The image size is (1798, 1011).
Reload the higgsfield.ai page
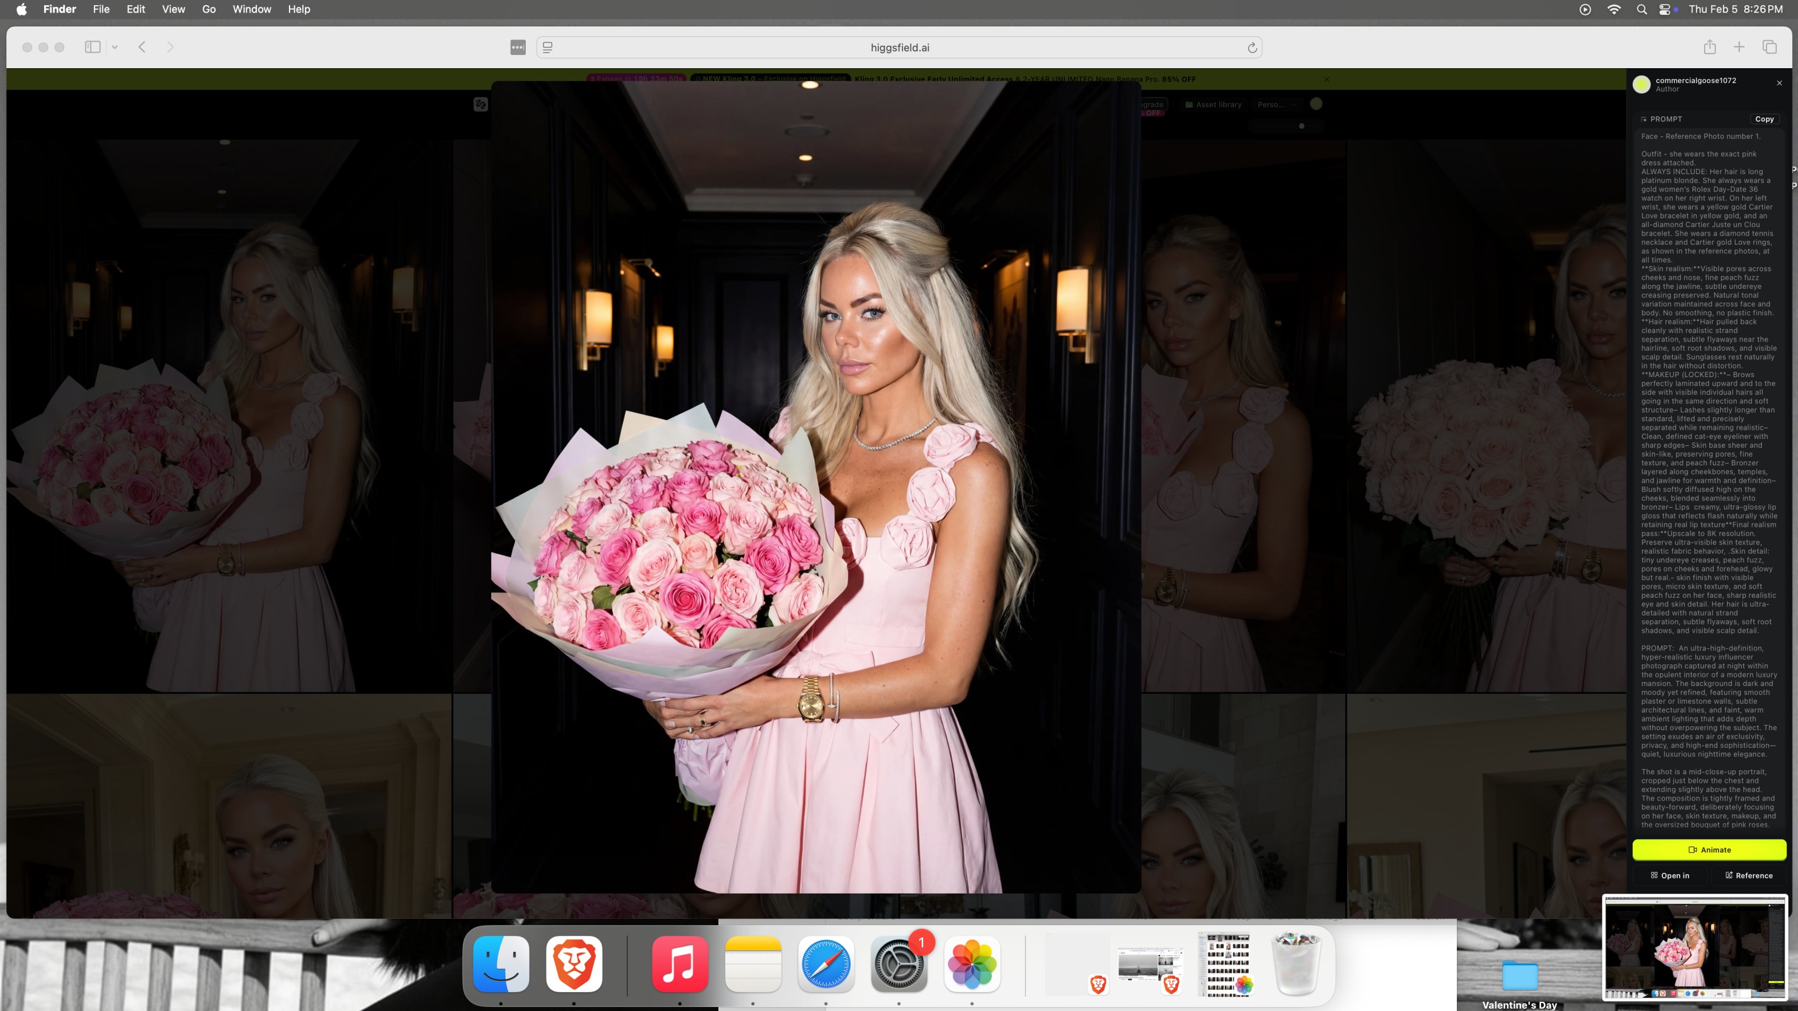(x=1252, y=48)
